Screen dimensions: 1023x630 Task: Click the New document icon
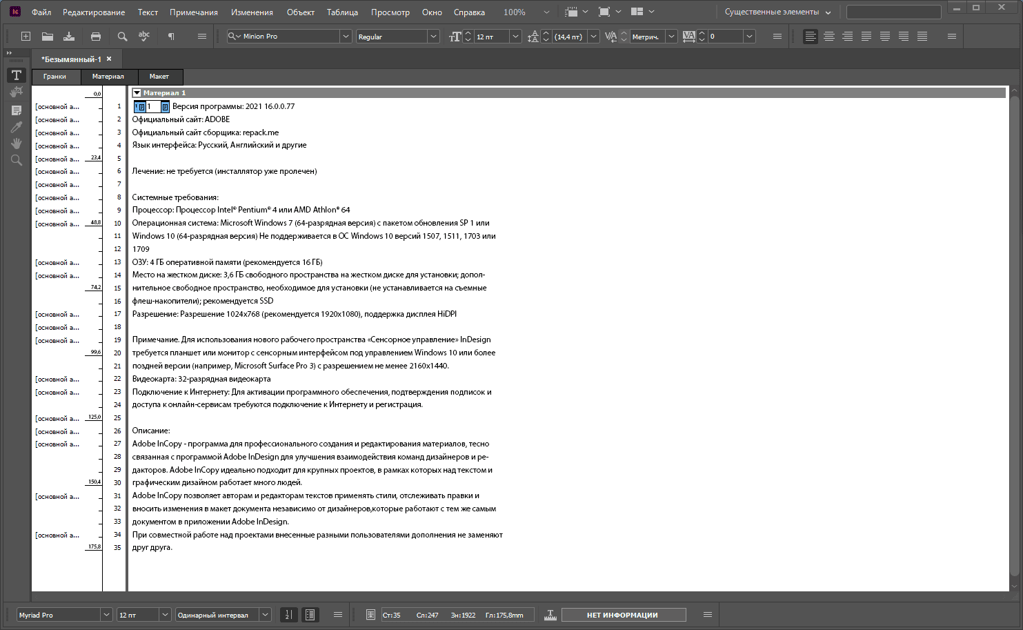[x=26, y=37]
